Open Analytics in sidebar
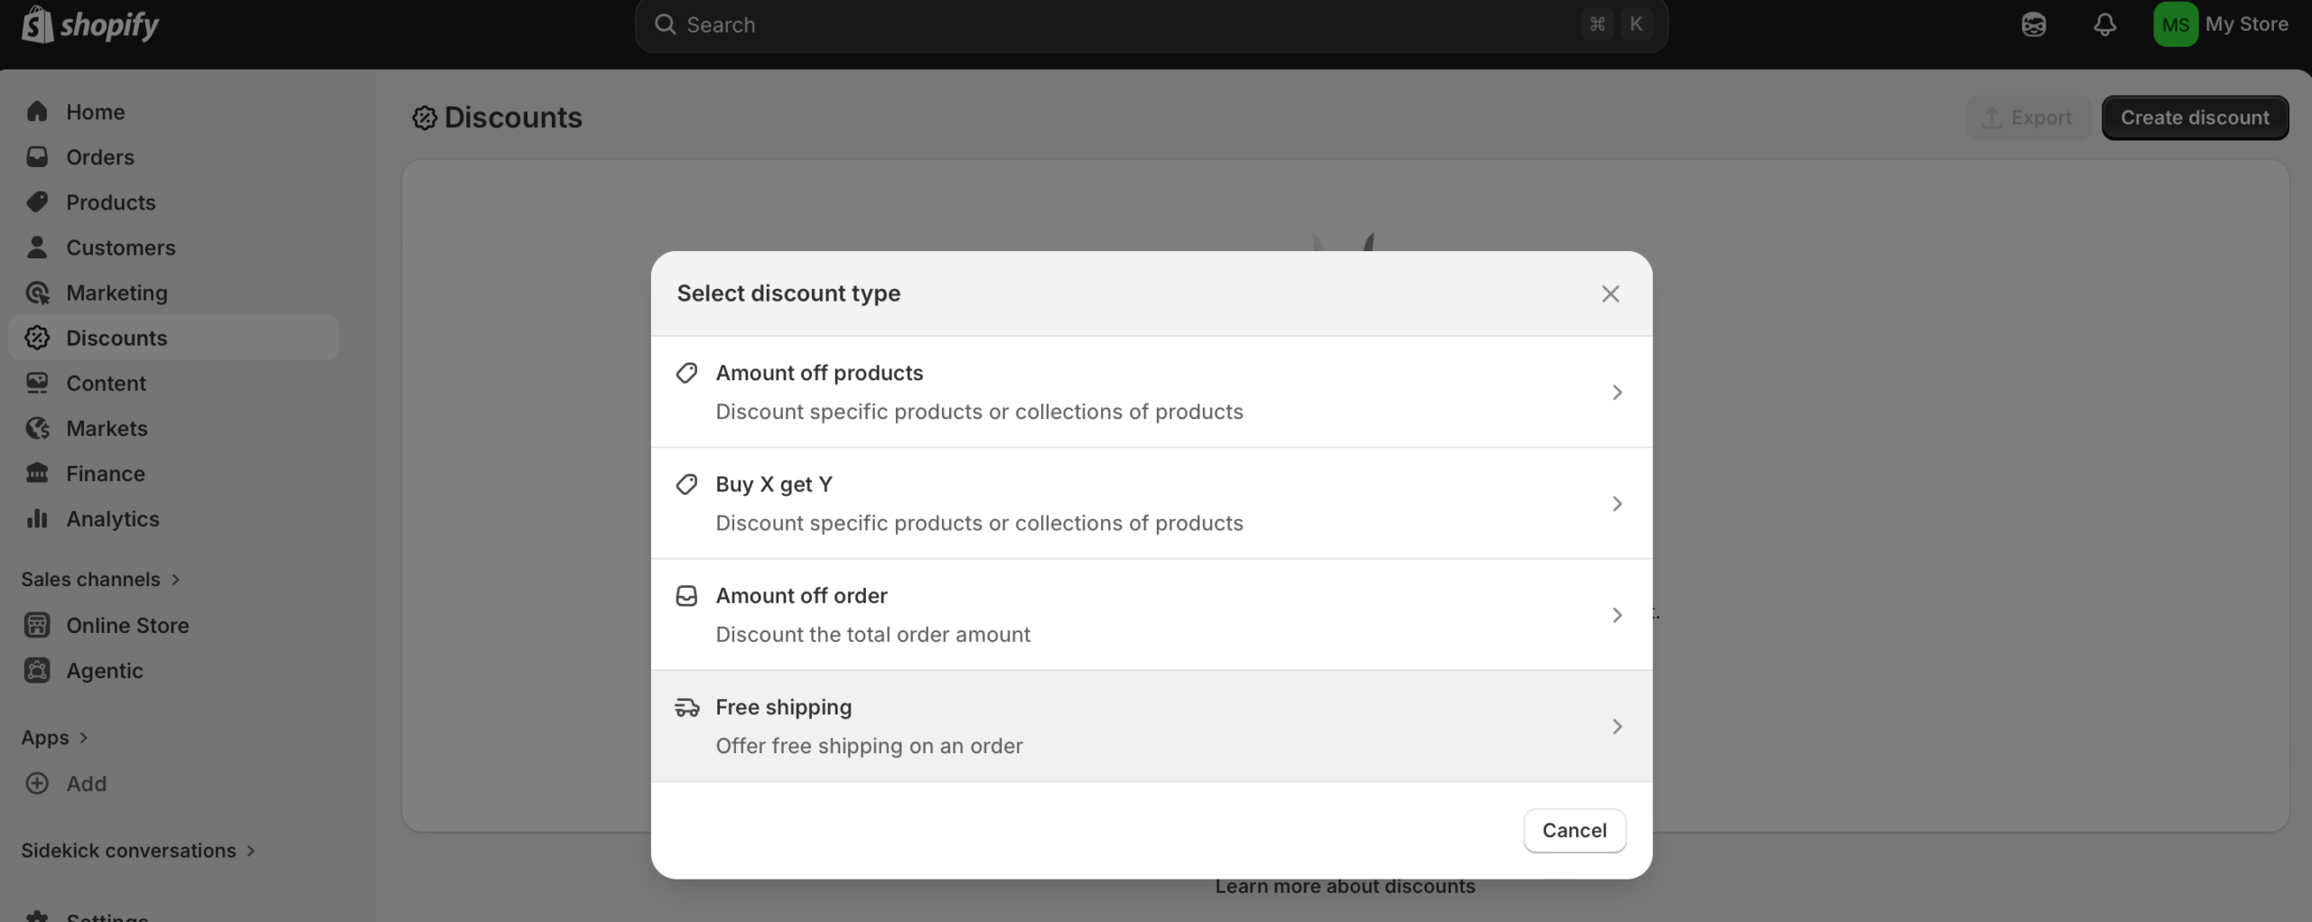The image size is (2312, 922). pos(173,518)
